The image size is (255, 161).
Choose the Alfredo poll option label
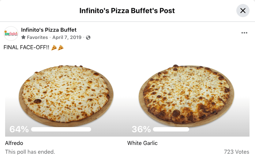(14, 143)
